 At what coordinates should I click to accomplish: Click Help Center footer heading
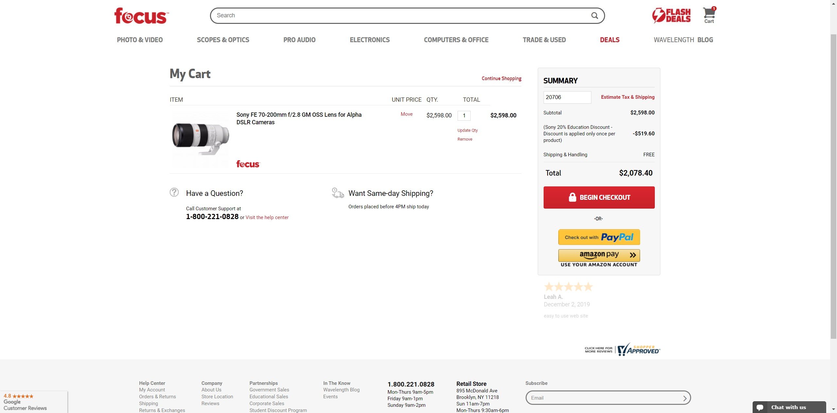(x=152, y=383)
